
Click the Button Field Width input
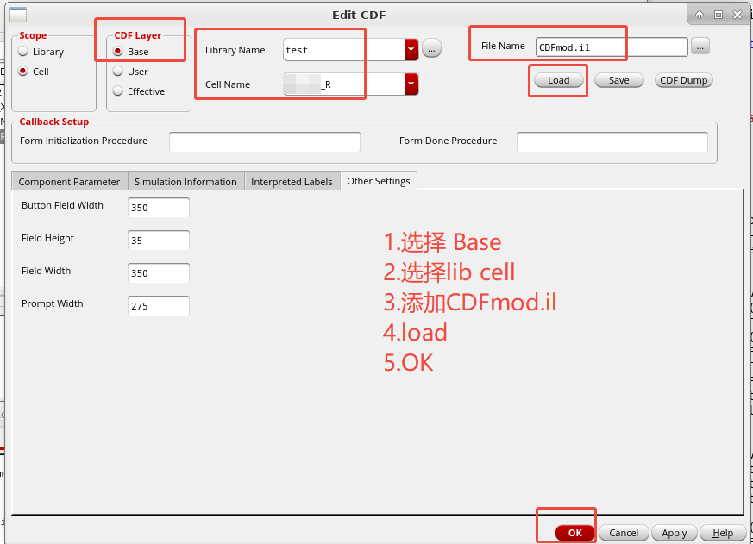click(159, 208)
